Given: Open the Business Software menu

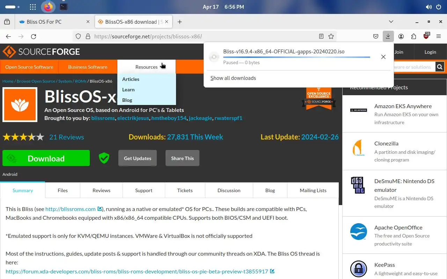Looking at the screenshot, I should point(88,67).
